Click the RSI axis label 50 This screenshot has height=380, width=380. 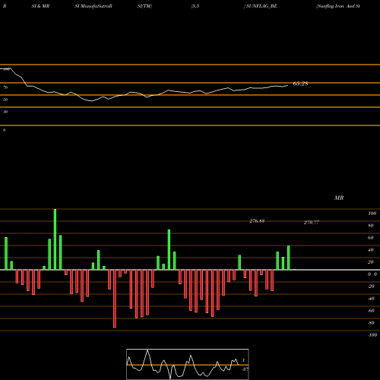click(x=5, y=100)
